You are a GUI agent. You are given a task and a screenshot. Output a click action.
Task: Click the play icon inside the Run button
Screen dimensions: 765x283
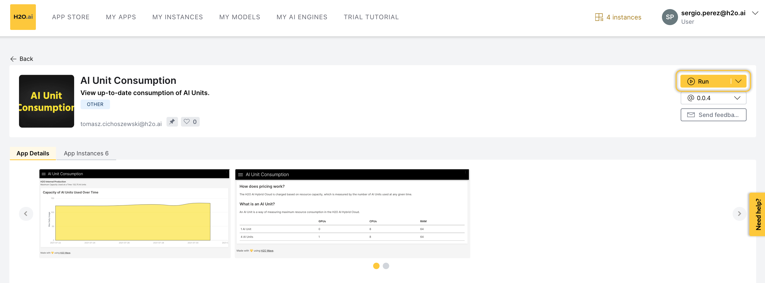tap(691, 81)
